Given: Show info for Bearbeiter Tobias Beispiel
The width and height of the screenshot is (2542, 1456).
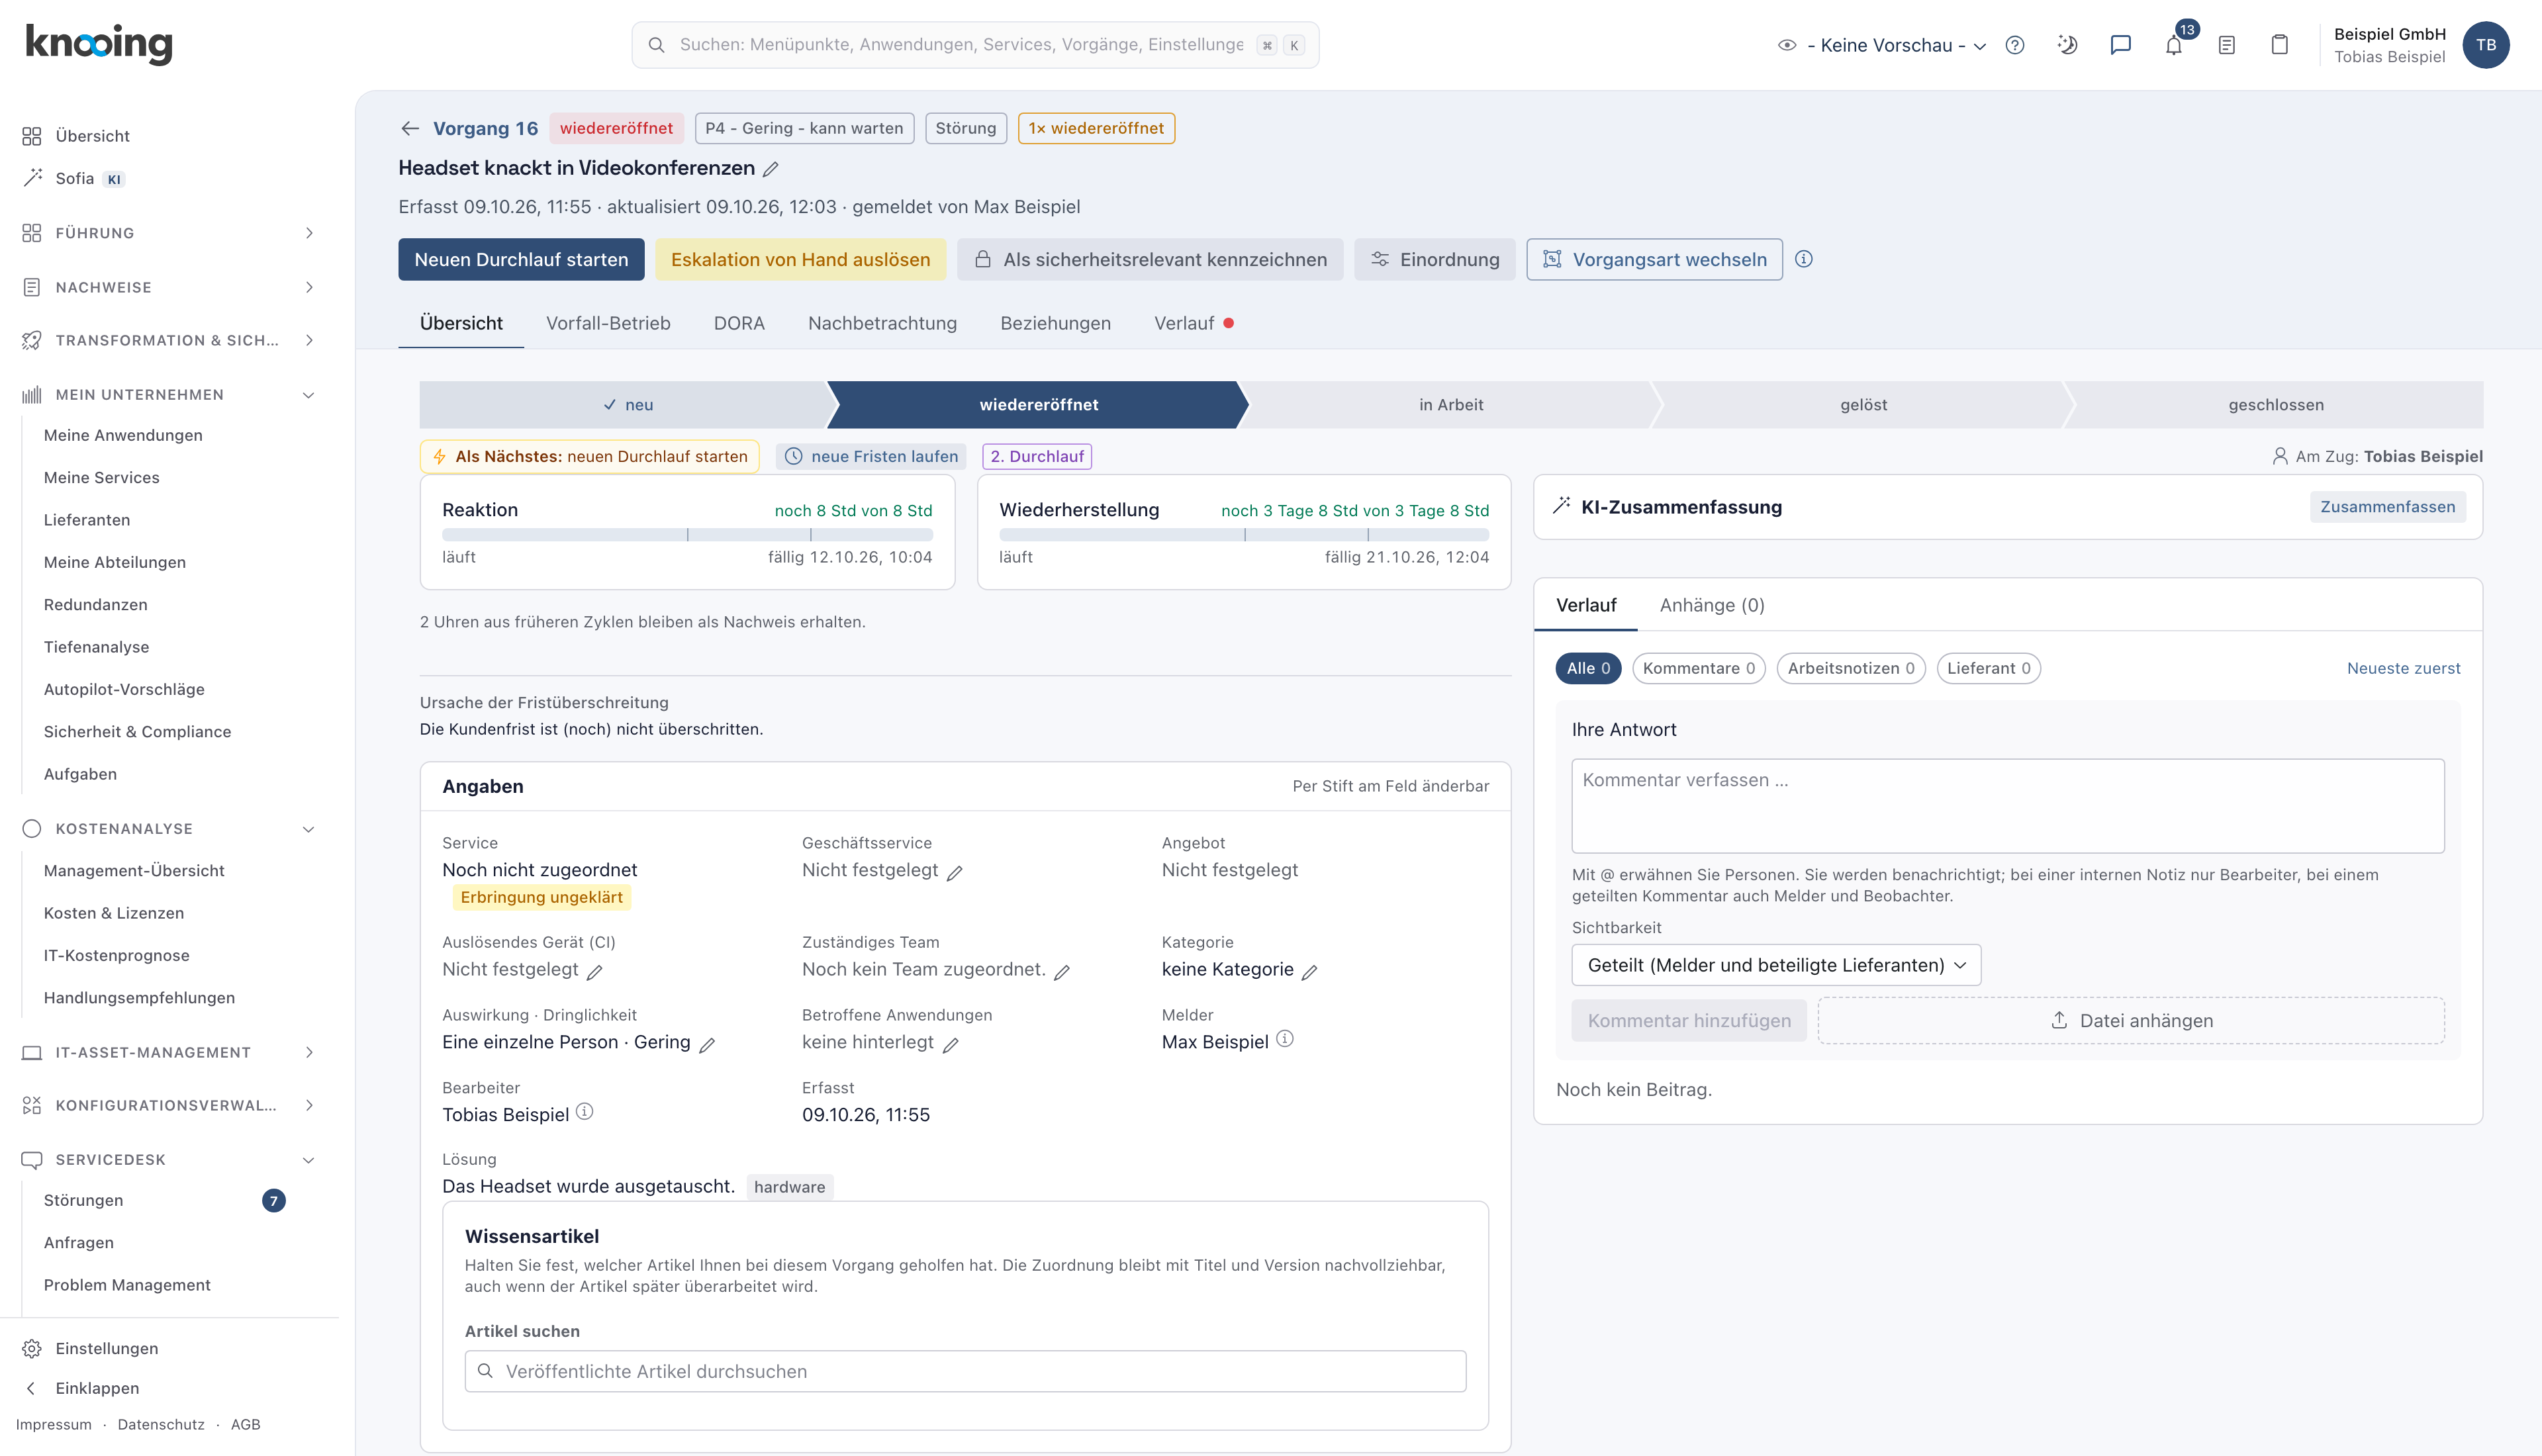Looking at the screenshot, I should tap(585, 1112).
